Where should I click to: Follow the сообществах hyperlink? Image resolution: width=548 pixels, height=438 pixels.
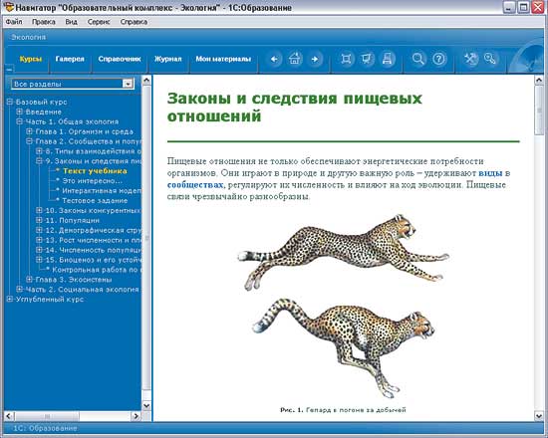[195, 185]
